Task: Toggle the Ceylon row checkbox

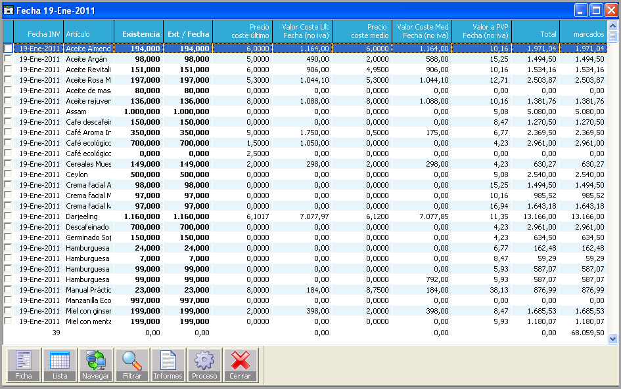Action: pyautogui.click(x=8, y=174)
